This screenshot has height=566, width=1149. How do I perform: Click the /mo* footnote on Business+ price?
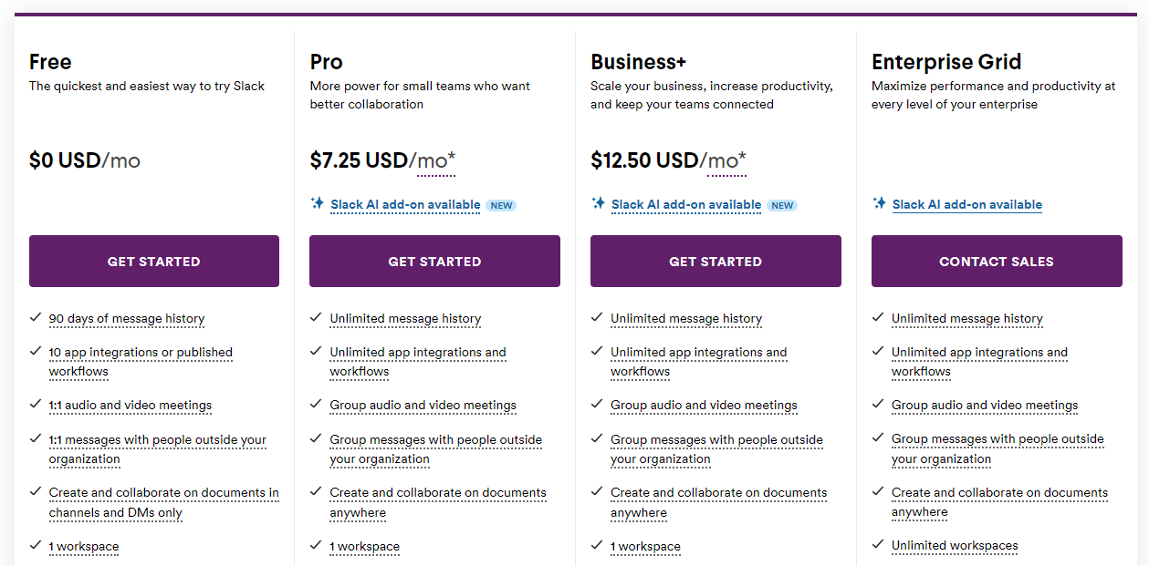point(724,161)
